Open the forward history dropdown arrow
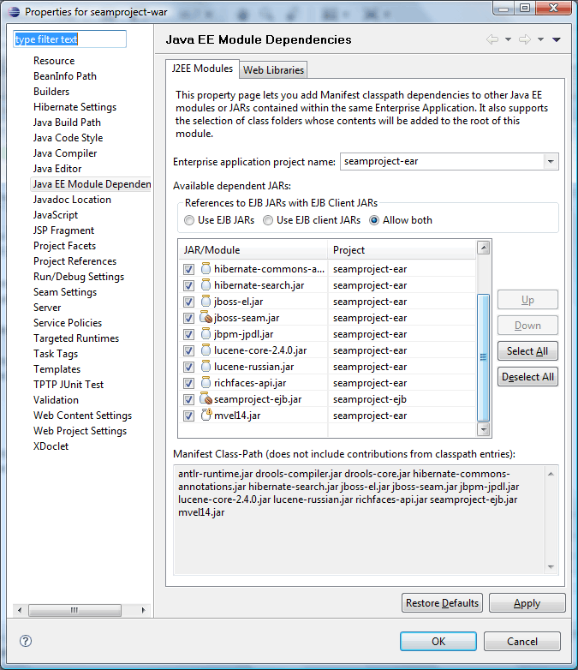Image resolution: width=578 pixels, height=670 pixels. click(x=540, y=39)
